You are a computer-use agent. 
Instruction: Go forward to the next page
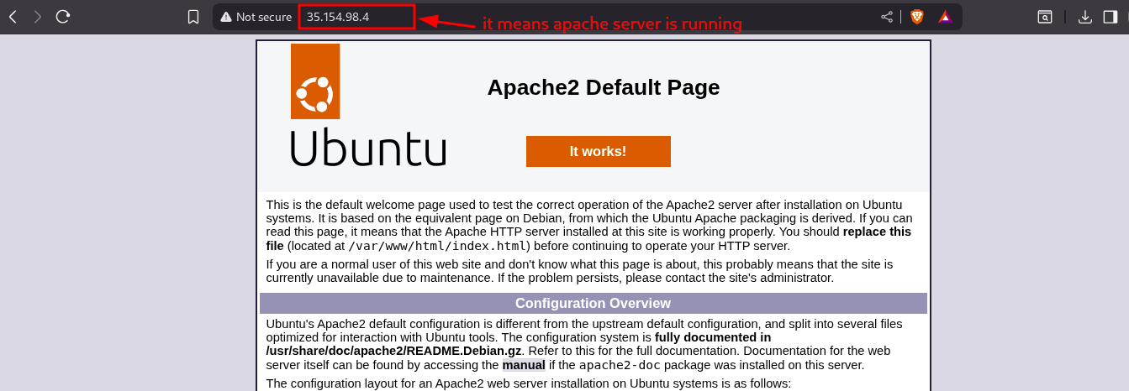(37, 17)
